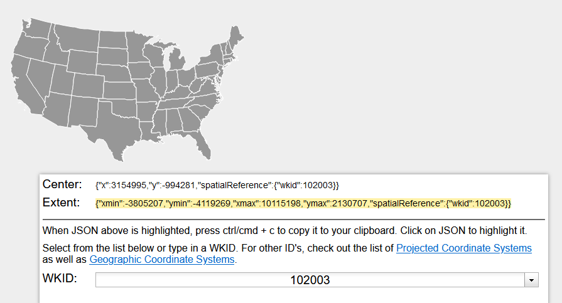Image resolution: width=562 pixels, height=303 pixels.
Task: Click the WKID input field showing 102003
Action: point(310,280)
